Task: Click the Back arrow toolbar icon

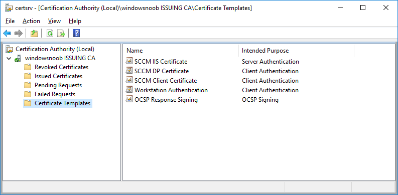Action: pyautogui.click(x=7, y=33)
